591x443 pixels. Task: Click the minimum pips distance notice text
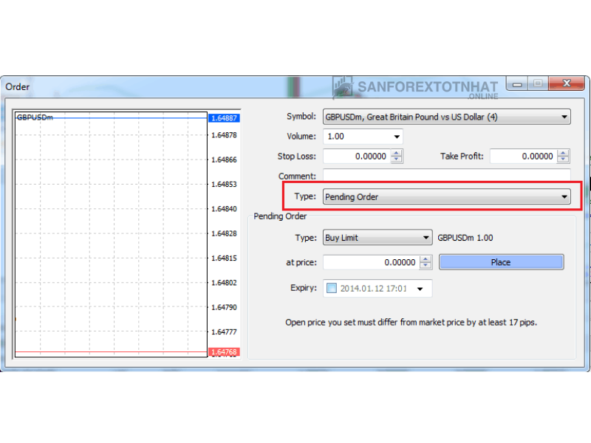(411, 323)
